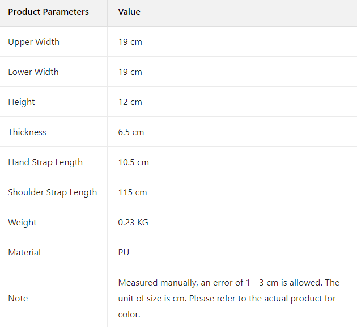This screenshot has width=357, height=327.
Task: Click the Value column header
Action: tap(129, 12)
